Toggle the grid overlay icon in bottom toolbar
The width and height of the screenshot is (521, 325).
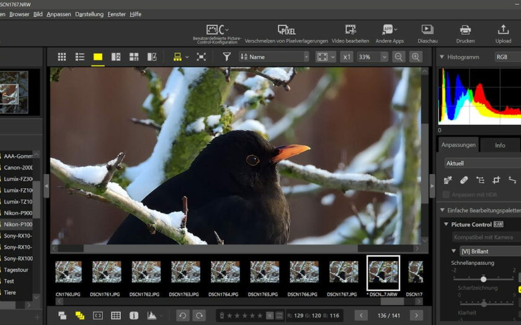point(115,315)
